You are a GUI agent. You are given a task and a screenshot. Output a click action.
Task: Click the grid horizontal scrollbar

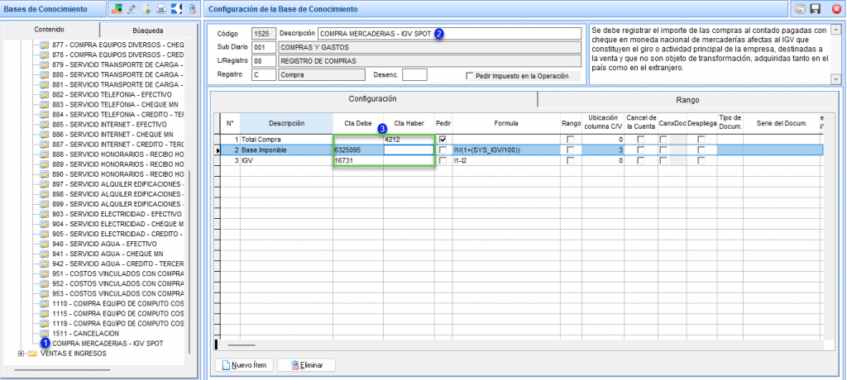coord(242,344)
